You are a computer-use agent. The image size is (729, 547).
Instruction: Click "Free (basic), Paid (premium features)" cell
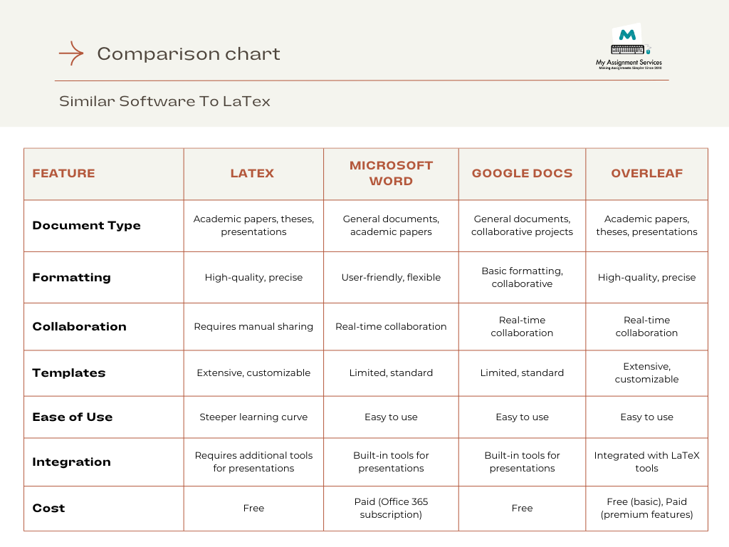646,509
